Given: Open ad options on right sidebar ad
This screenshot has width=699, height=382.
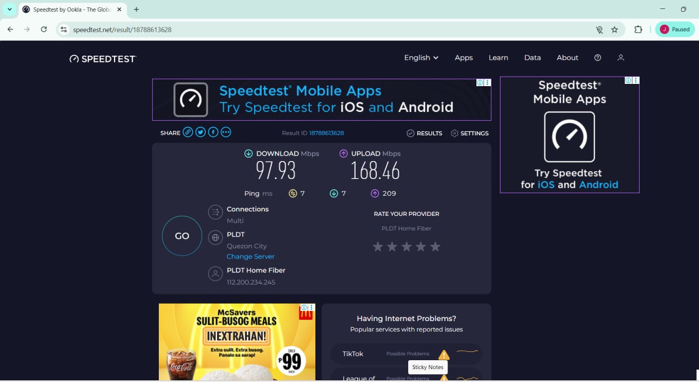Looking at the screenshot, I should [636, 81].
